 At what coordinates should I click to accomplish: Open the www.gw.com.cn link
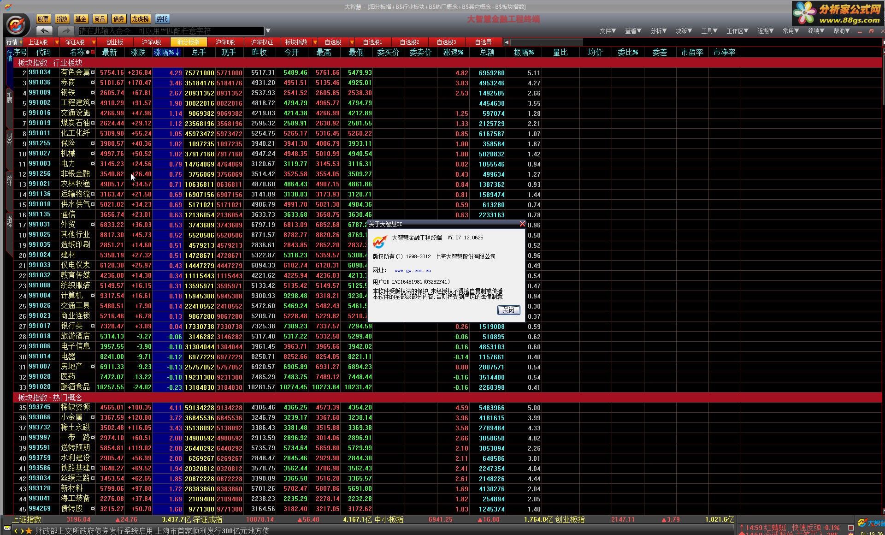pyautogui.click(x=413, y=271)
